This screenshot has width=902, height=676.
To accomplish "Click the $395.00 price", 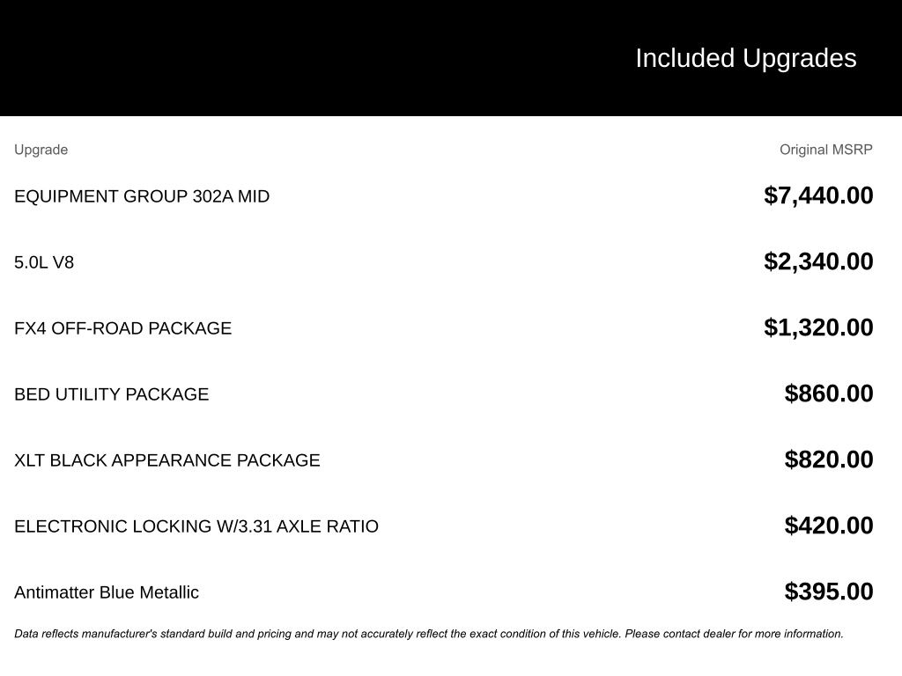I will (x=829, y=591).
